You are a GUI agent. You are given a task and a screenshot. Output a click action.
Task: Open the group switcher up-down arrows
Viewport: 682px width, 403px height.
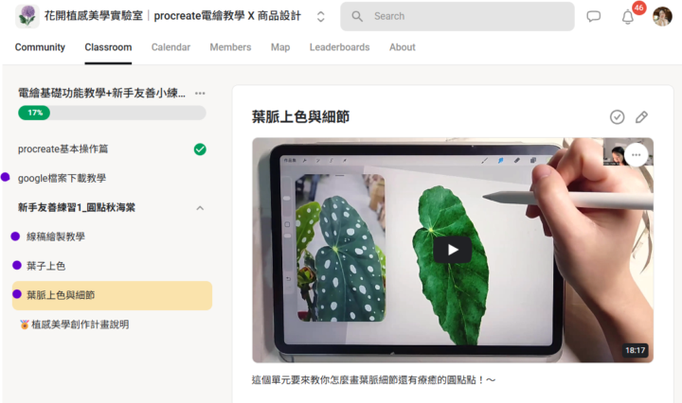pos(320,16)
